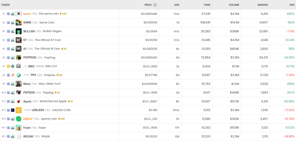Click the 495% change value for same coin
The width and height of the screenshot is (296, 141).
290,14
